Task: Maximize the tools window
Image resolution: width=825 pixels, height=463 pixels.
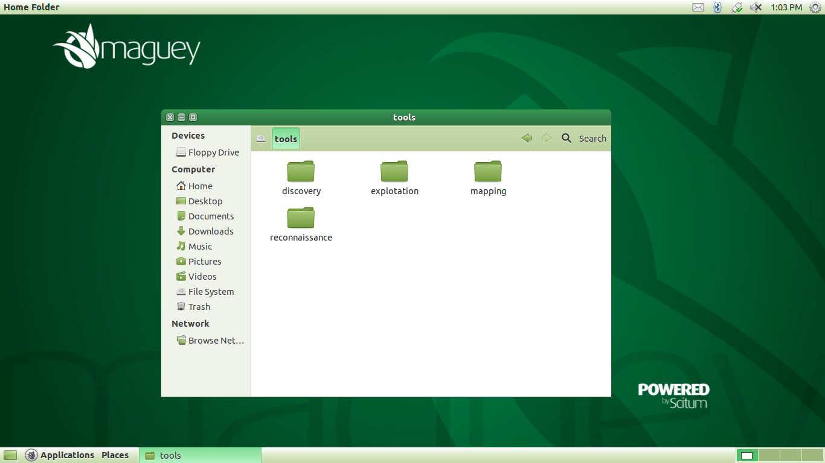Action: [193, 118]
